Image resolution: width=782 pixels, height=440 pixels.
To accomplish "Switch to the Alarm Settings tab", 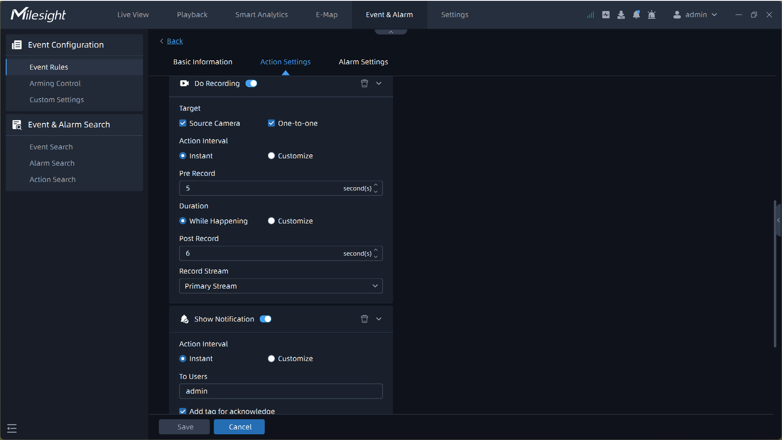I will coord(363,62).
